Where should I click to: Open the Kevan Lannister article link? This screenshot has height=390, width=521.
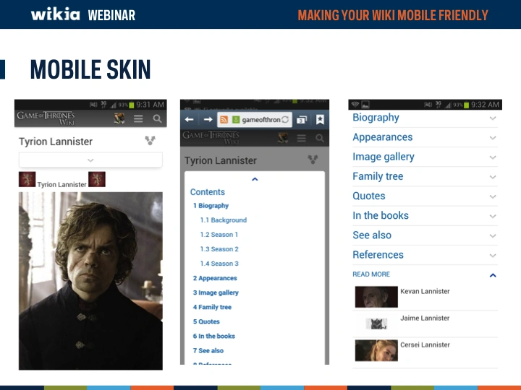(x=425, y=292)
